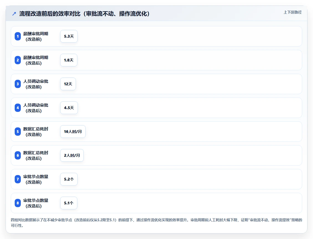Image resolution: width=313 pixels, height=239 pixels.
Task: Click the row label 薪酬审批周期 (改造前)
Action: 36,37
